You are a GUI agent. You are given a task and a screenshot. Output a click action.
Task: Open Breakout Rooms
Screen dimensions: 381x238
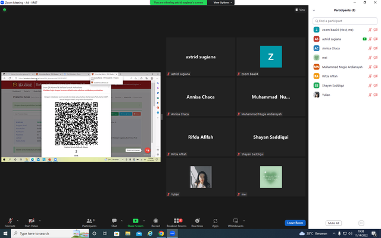tap(177, 223)
